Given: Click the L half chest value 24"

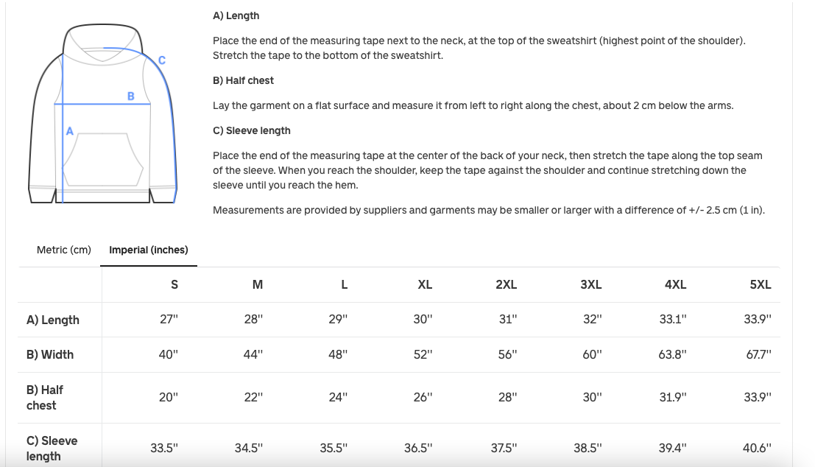Looking at the screenshot, I should (339, 397).
